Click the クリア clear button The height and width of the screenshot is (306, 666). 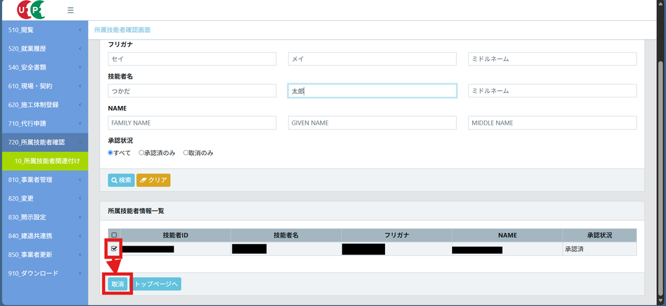(x=153, y=180)
